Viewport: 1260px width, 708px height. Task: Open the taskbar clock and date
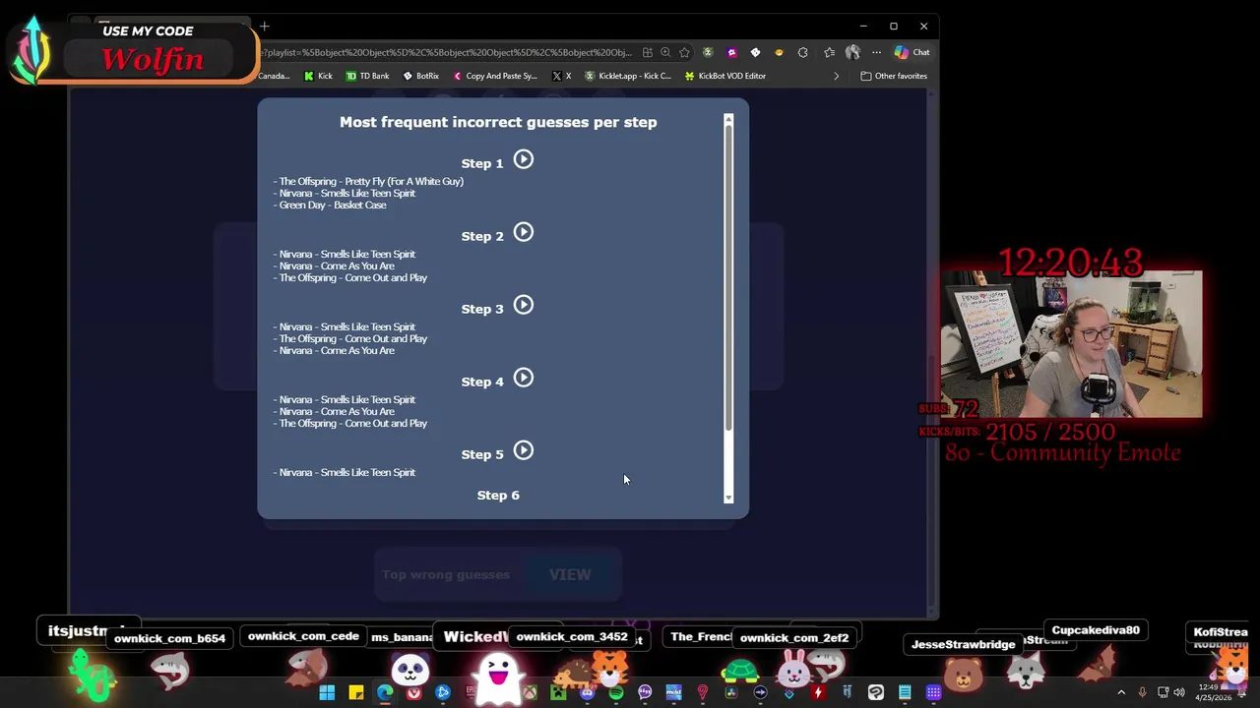click(x=1213, y=693)
